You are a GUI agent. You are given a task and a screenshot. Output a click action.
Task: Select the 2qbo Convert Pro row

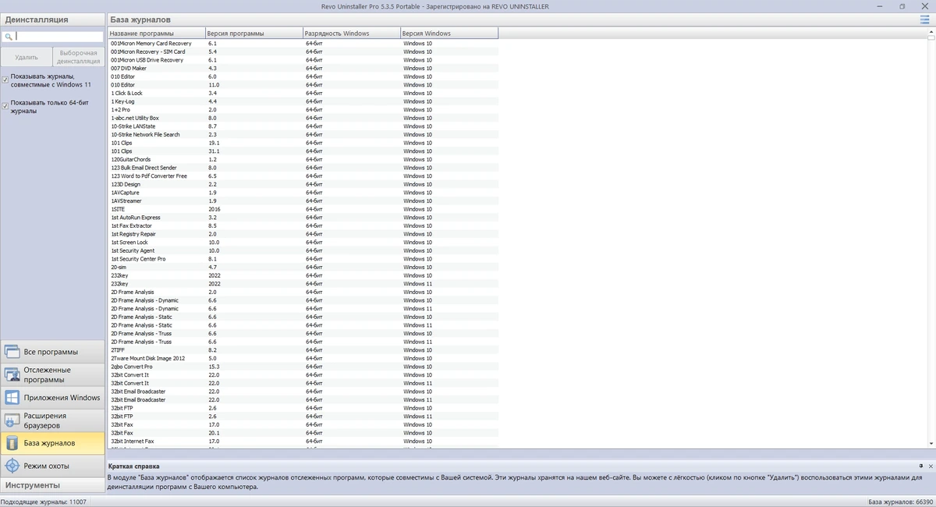click(303, 367)
